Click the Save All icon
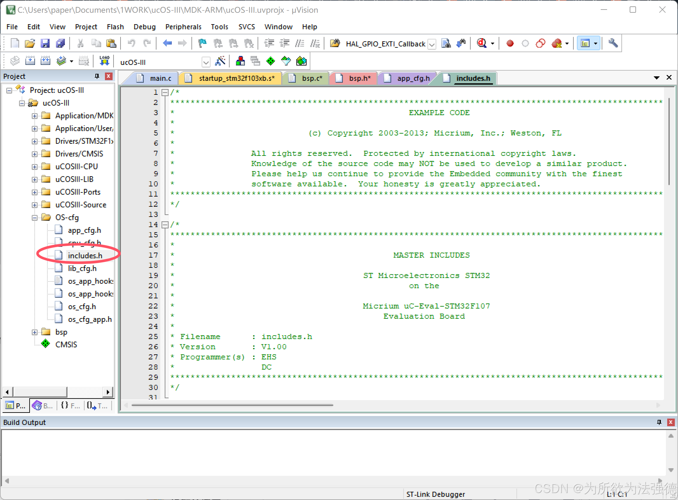This screenshot has height=500, width=678. [60, 43]
